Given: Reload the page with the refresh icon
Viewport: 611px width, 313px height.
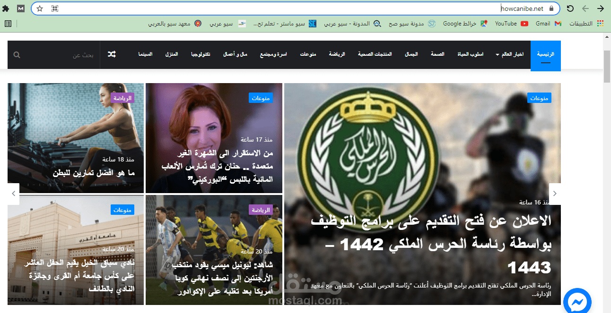Looking at the screenshot, I should (570, 8).
